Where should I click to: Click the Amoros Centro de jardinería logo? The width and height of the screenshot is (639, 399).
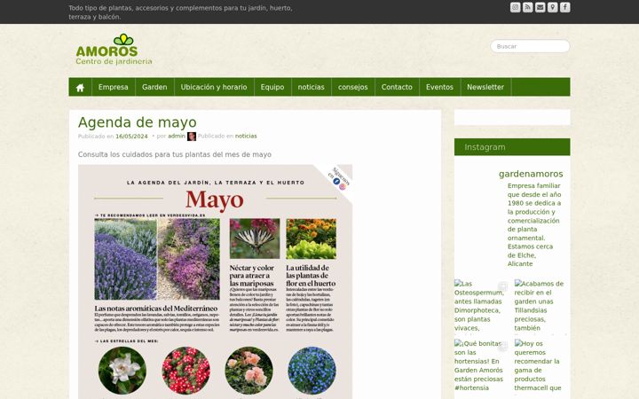(x=114, y=50)
